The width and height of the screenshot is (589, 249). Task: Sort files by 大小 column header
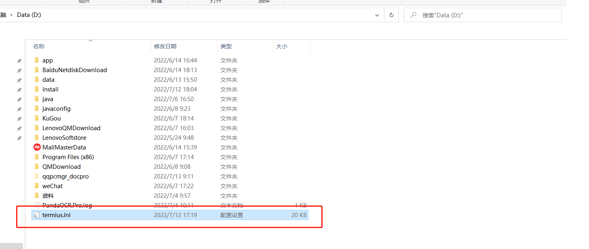(x=281, y=46)
